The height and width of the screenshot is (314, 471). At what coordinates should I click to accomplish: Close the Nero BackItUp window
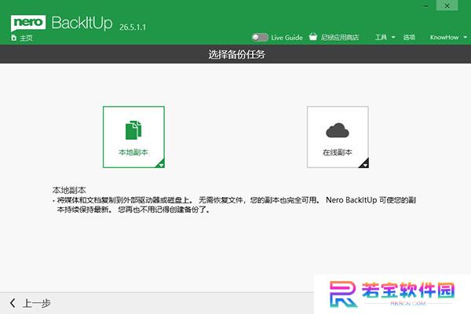(447, 5)
